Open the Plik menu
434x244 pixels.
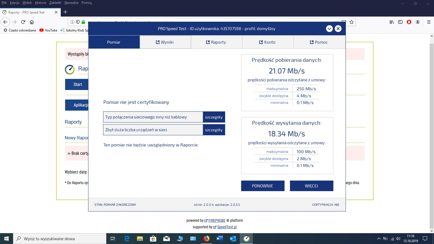tap(4, 3)
